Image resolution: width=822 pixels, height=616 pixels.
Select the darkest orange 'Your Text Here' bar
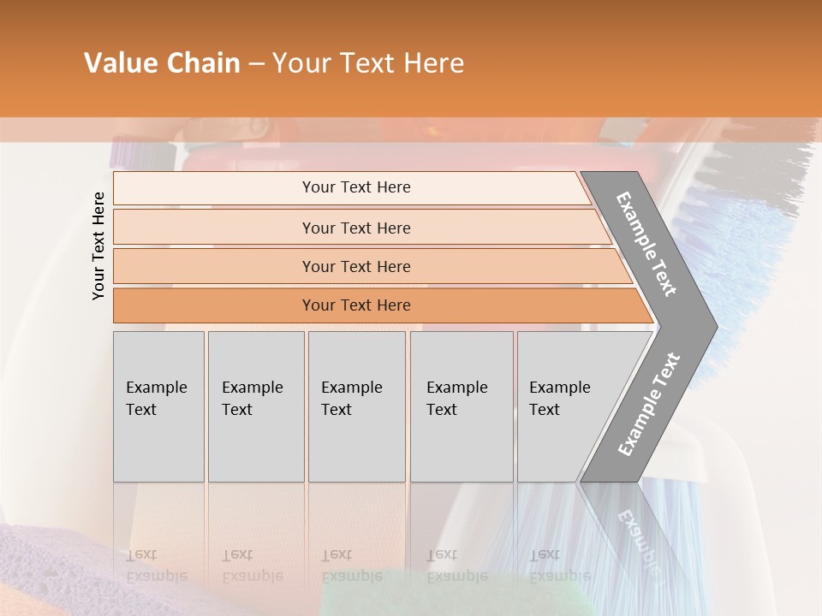[x=383, y=305]
